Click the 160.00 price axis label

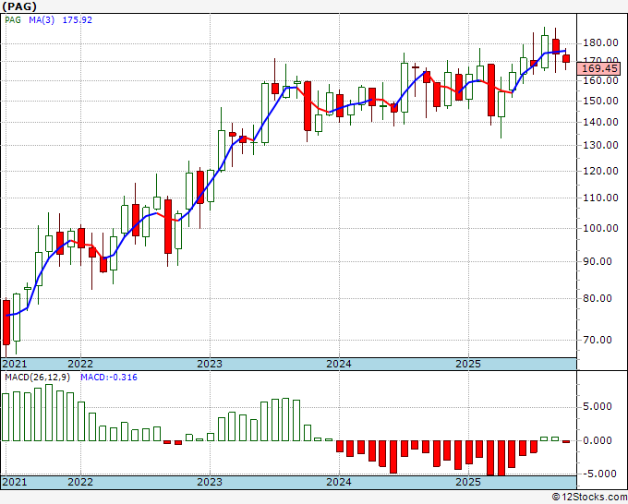(601, 80)
